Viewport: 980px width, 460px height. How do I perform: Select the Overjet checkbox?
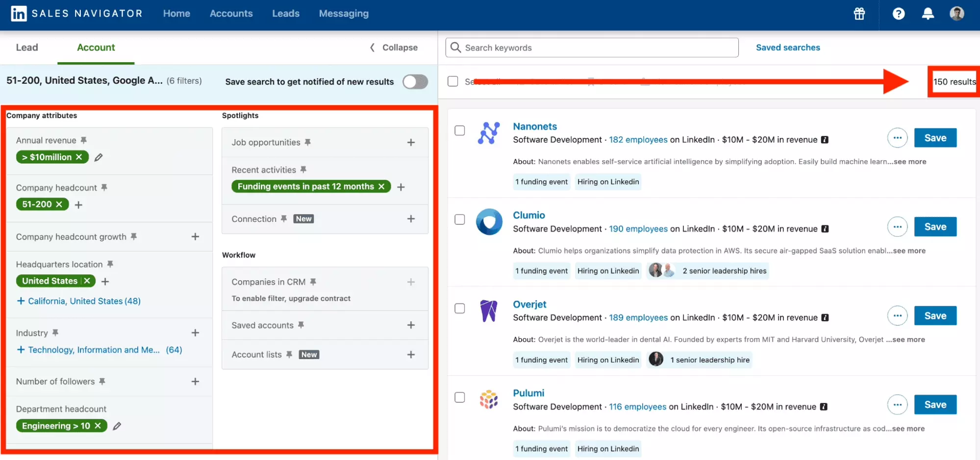click(459, 308)
